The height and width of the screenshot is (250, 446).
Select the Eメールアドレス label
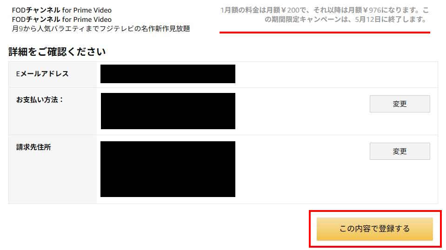42,74
